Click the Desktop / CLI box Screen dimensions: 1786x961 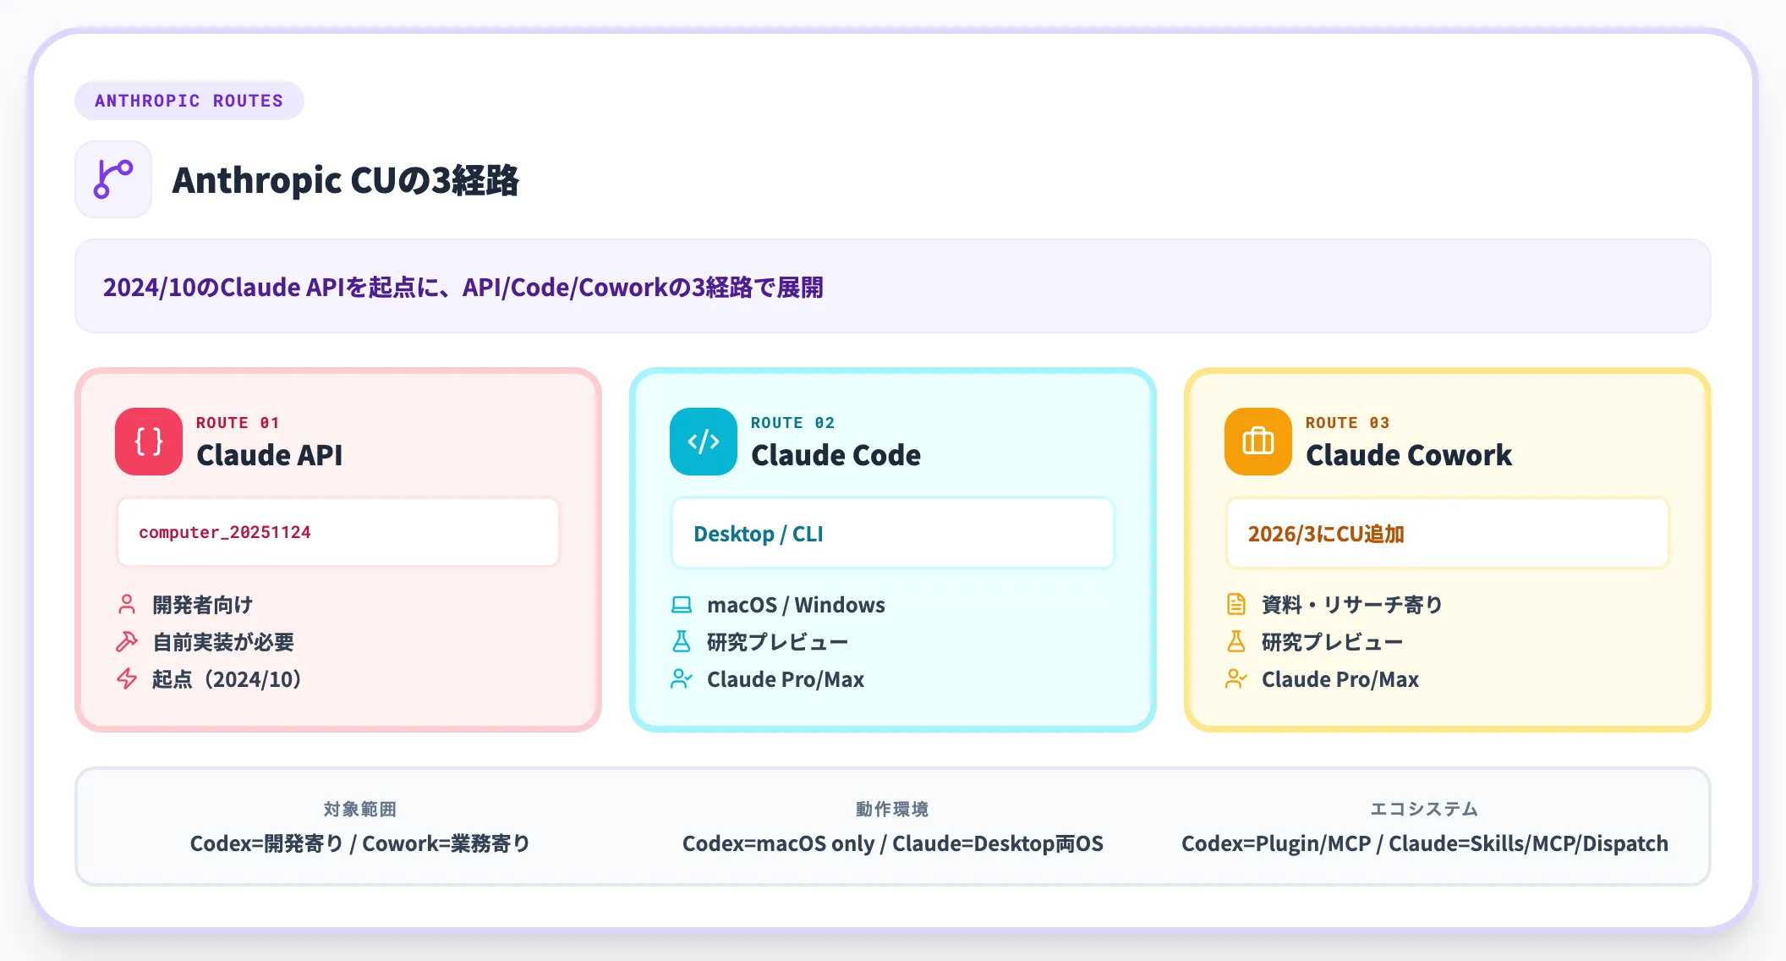tap(893, 534)
